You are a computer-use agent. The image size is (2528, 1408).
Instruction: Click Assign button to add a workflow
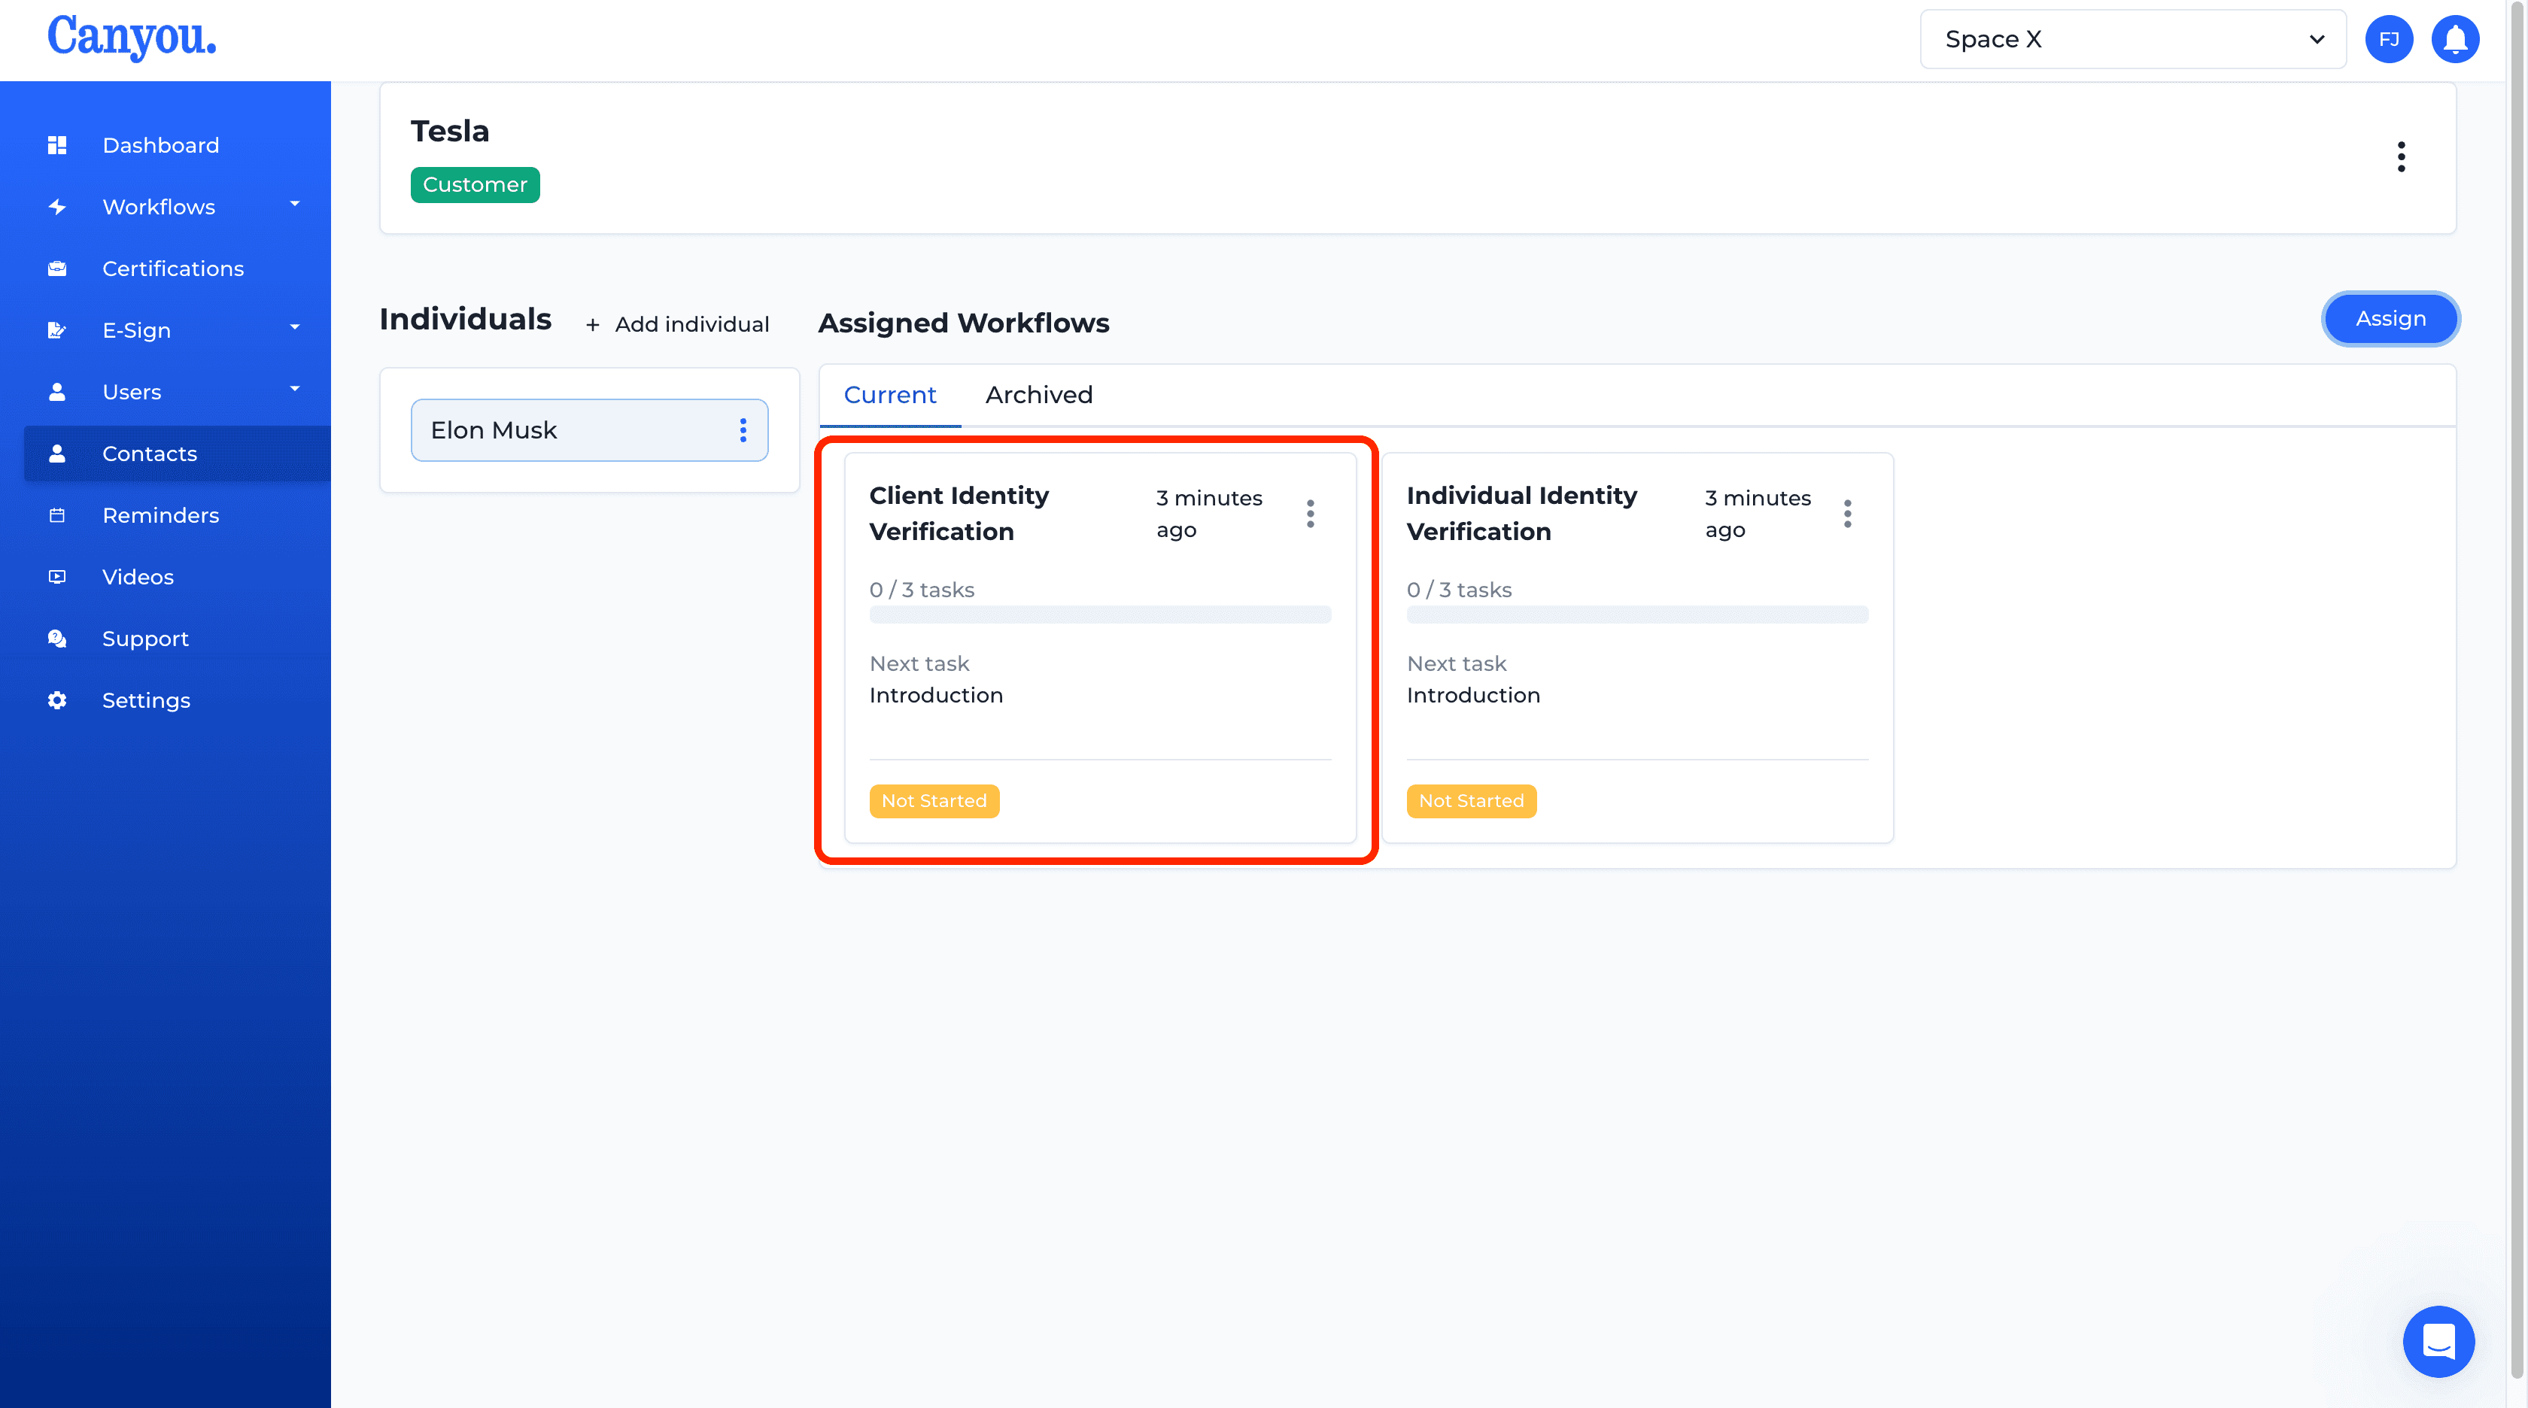(2390, 317)
